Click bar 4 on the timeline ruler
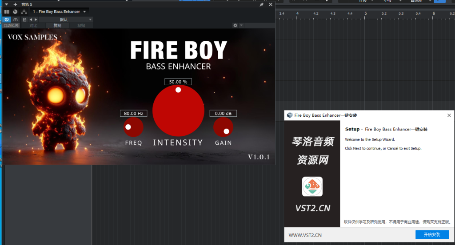The height and width of the screenshot is (245, 455). pyautogui.click(x=297, y=13)
